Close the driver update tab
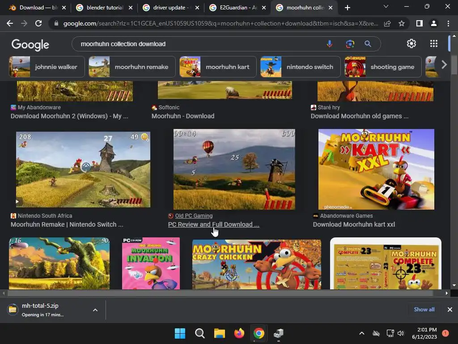 pos(197,8)
